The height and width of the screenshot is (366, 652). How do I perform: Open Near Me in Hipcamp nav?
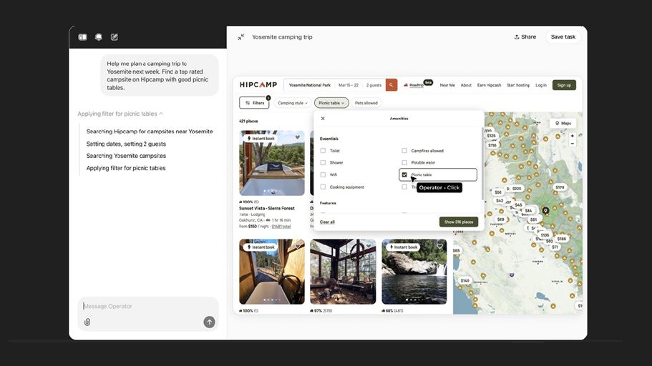pyautogui.click(x=447, y=85)
